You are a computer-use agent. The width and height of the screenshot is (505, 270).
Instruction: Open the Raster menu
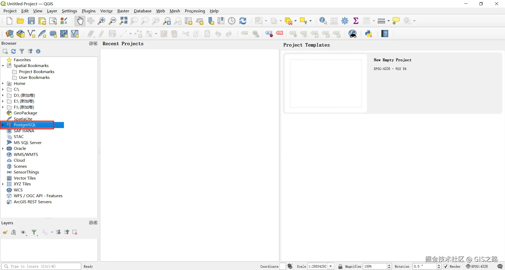pos(123,11)
